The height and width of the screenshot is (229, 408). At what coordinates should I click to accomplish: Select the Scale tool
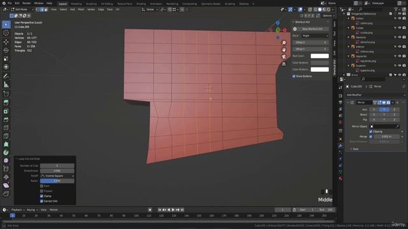6,59
